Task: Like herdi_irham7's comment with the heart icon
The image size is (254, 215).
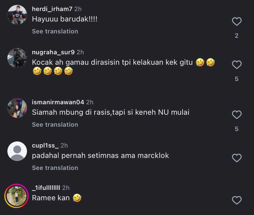Action: coord(236,21)
